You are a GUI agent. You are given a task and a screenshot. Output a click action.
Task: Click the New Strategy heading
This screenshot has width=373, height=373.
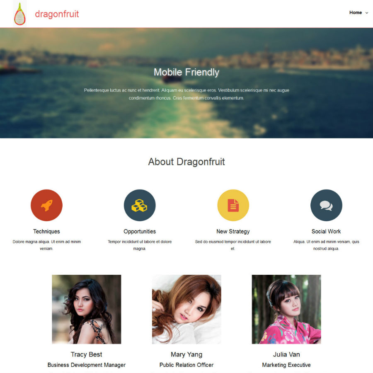coord(233,231)
